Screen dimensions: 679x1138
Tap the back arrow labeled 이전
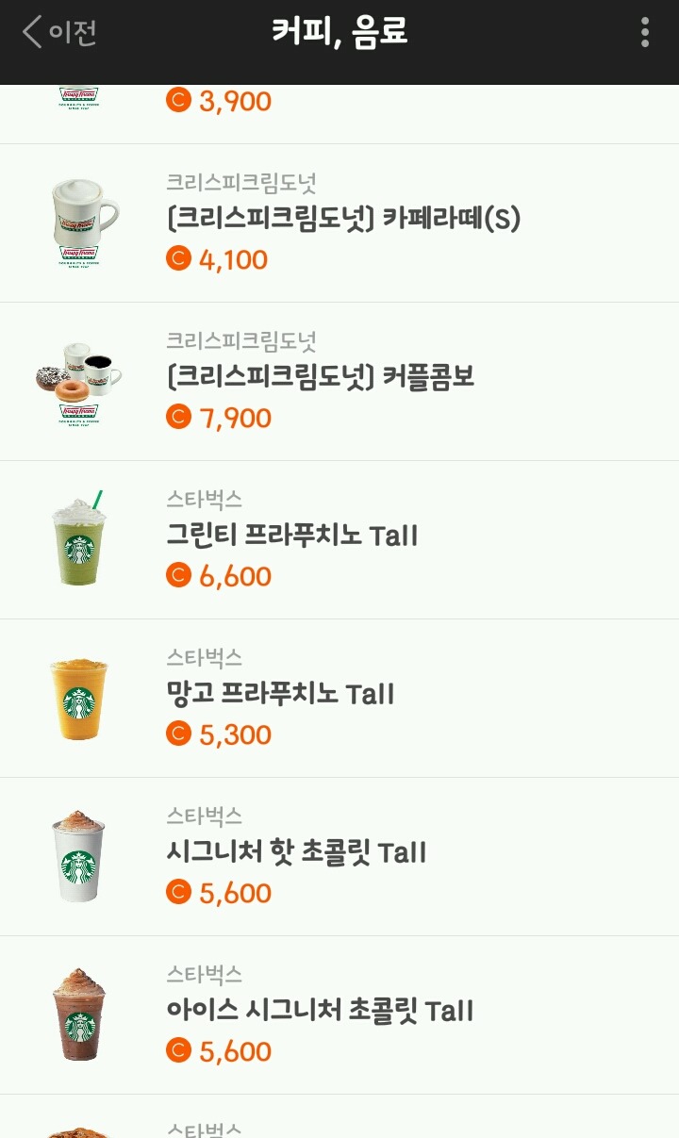tap(60, 32)
